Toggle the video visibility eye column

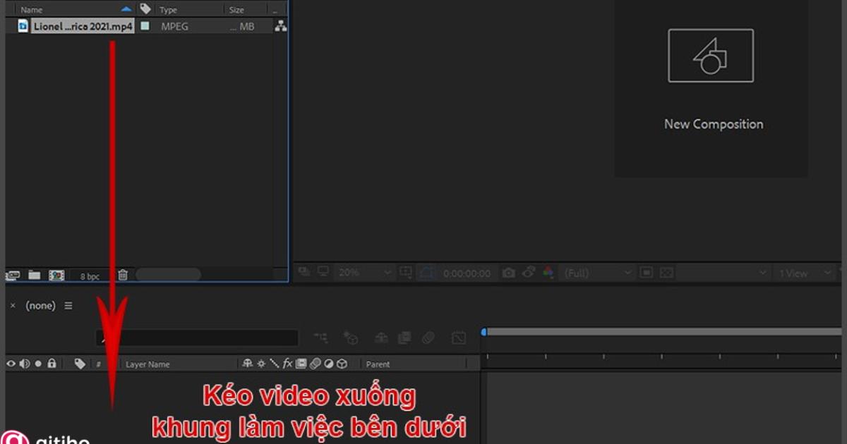pyautogui.click(x=11, y=364)
